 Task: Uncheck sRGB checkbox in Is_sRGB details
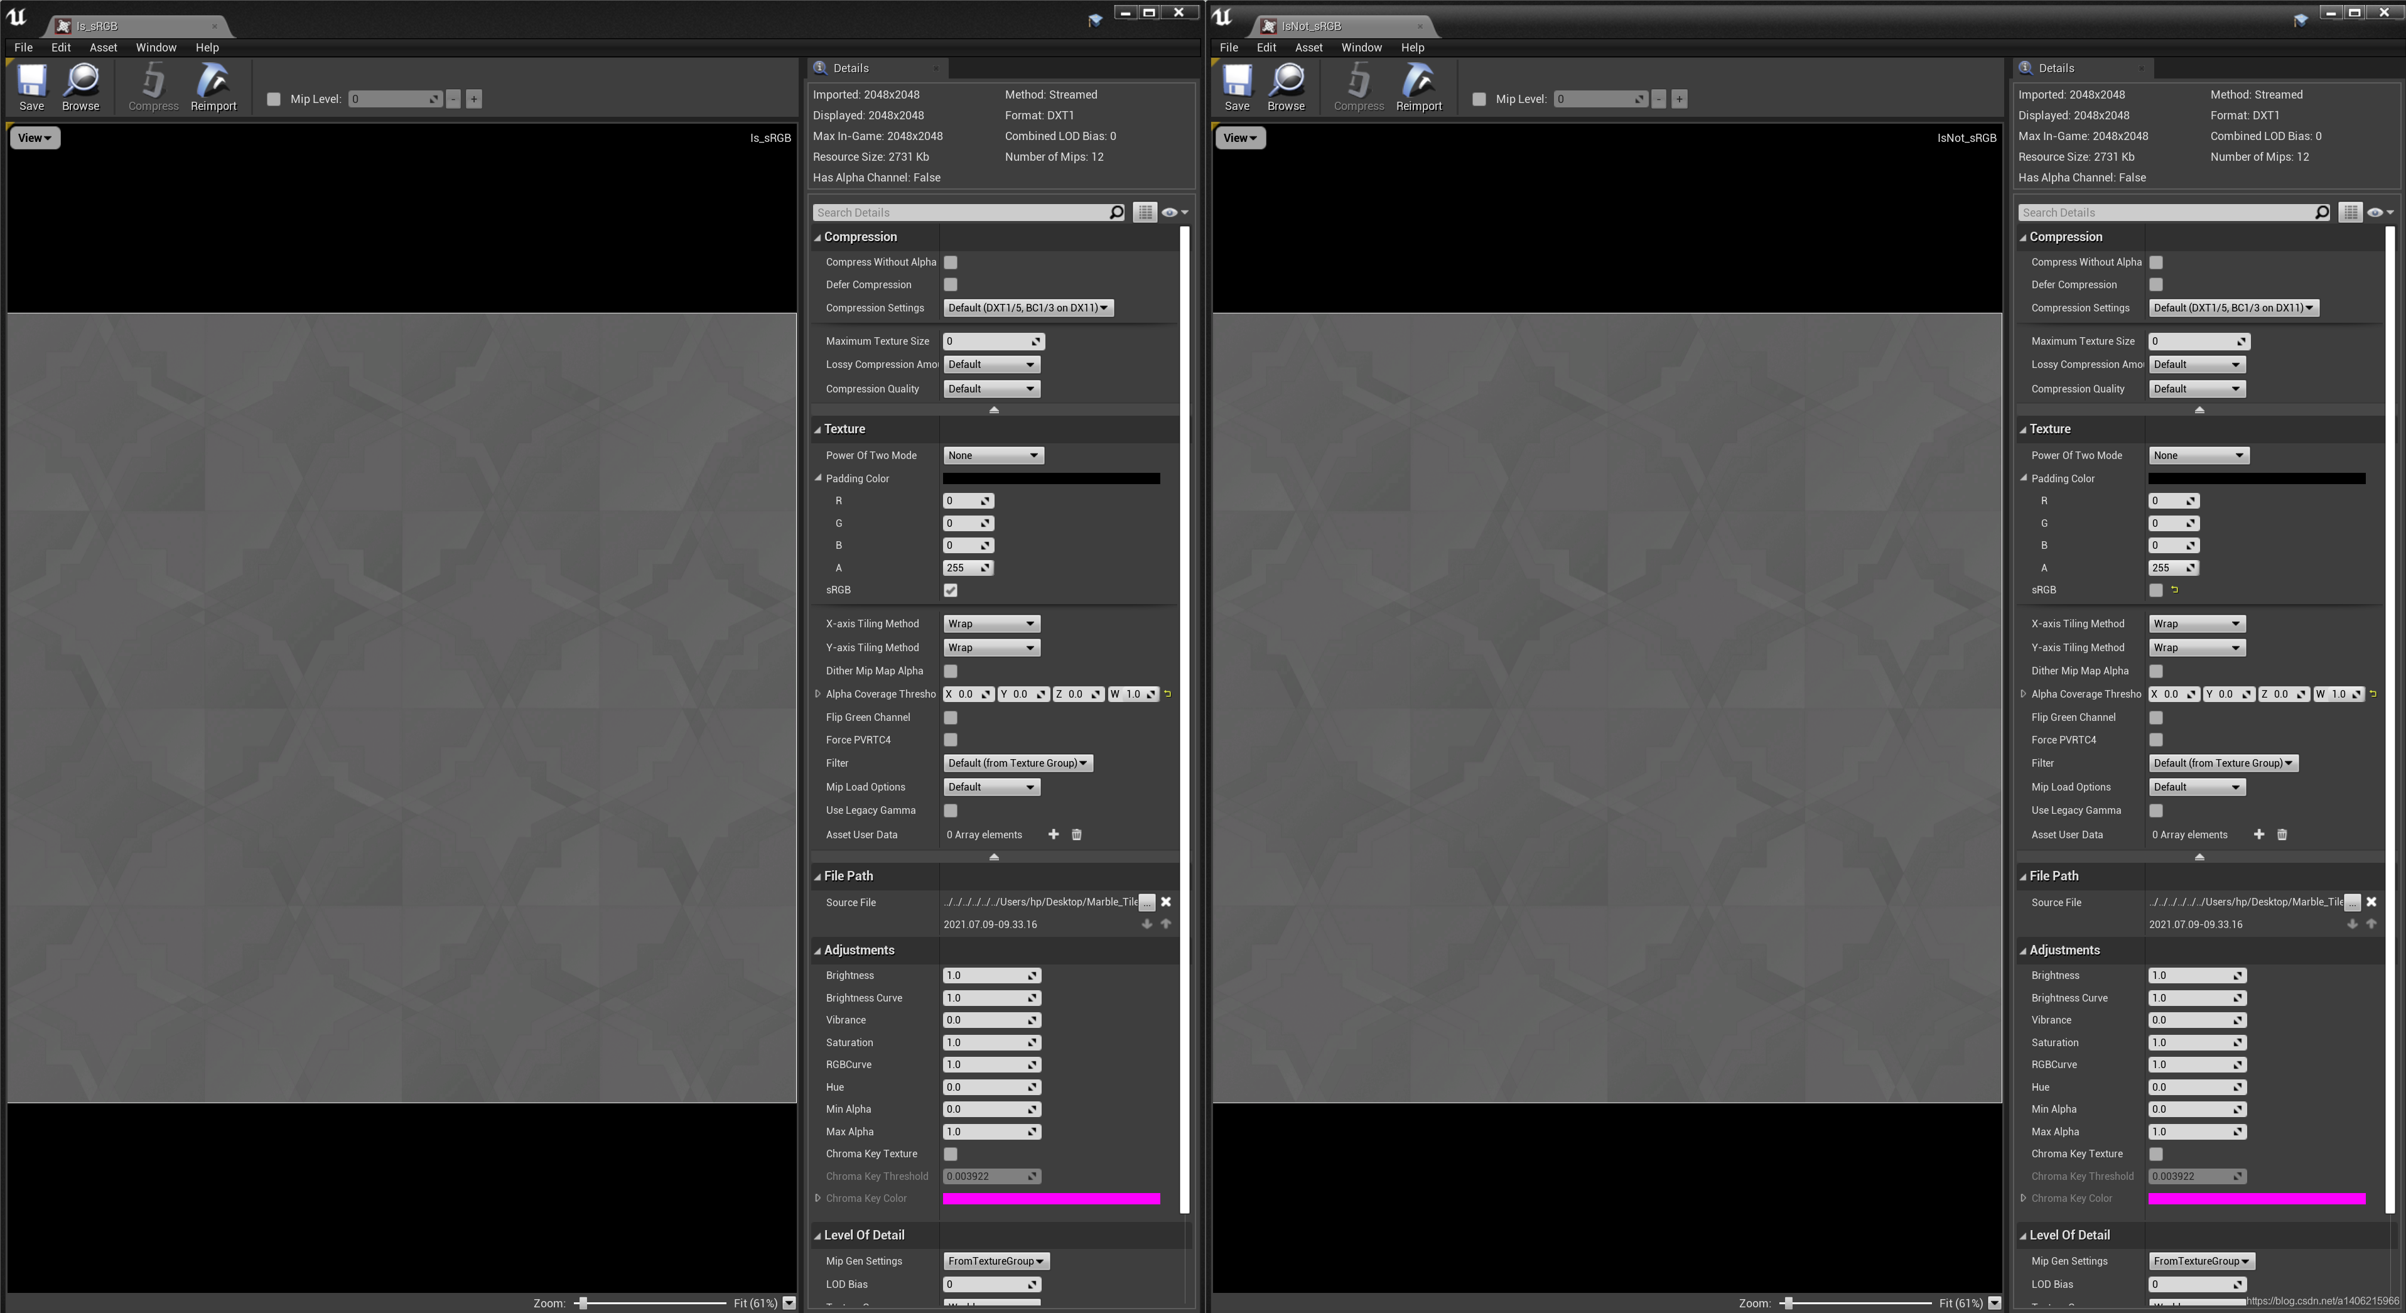point(950,590)
